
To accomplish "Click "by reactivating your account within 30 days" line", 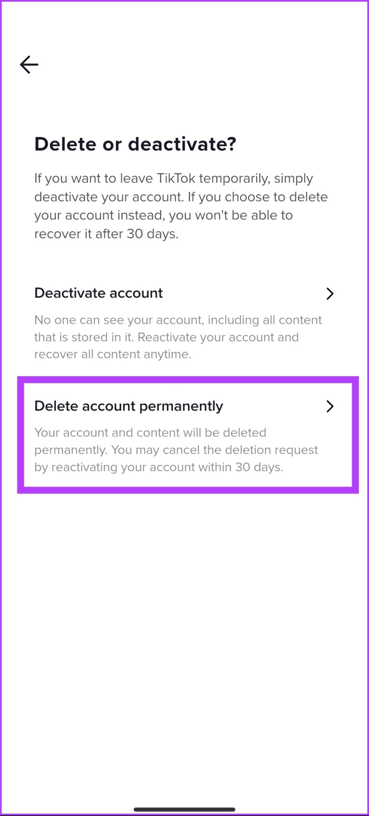I will [x=159, y=467].
